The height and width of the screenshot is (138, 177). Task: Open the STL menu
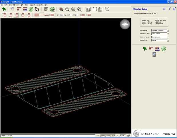[x=22, y=5]
